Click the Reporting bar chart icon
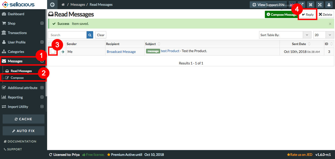This screenshot has height=159, width=335. tap(4, 97)
